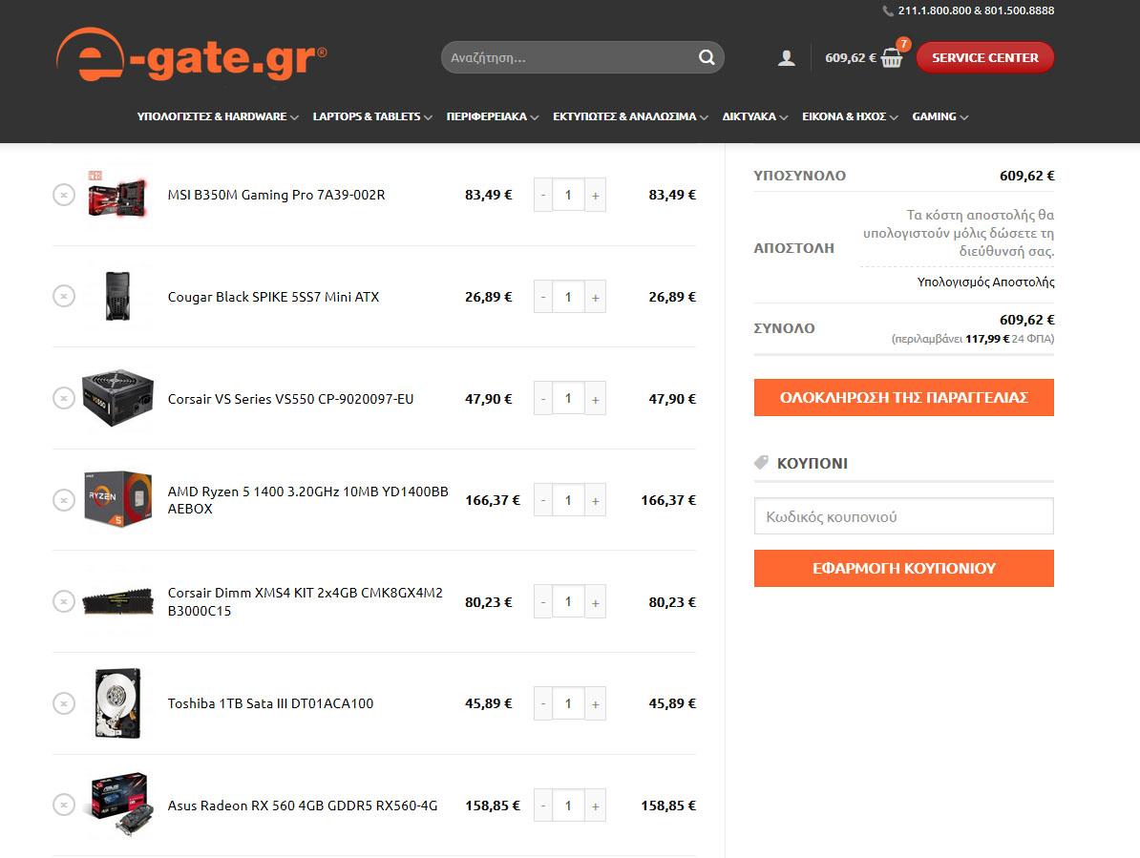Open Cougar Black SPIKE 5SS7 product link
This screenshot has height=858, width=1140.
coord(273,297)
